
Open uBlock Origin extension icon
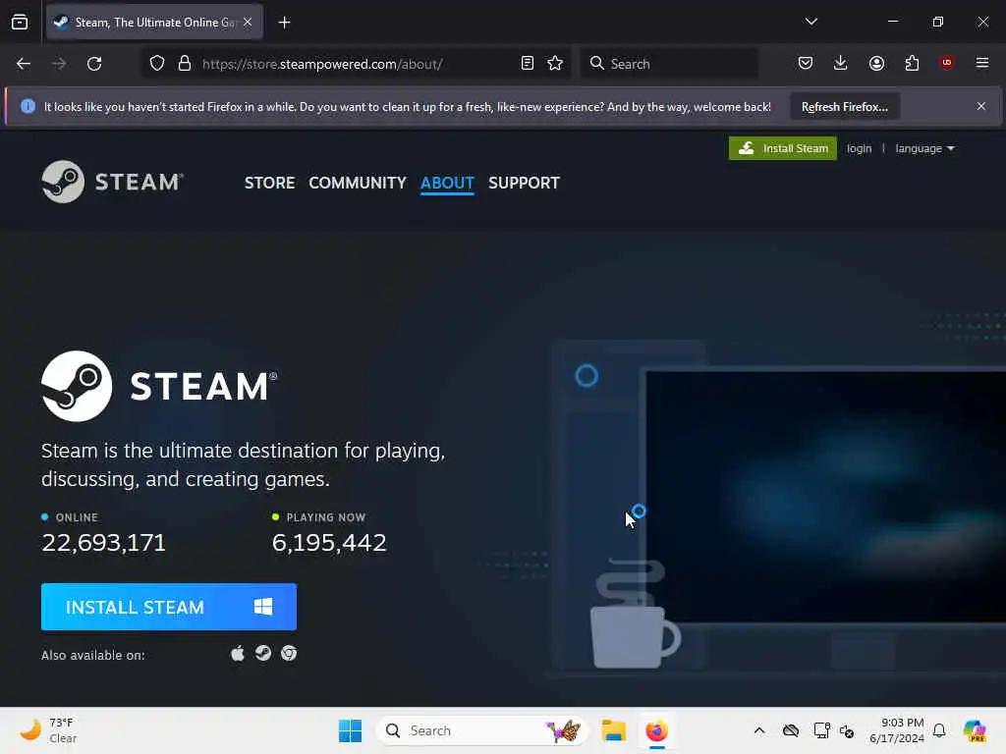(x=947, y=63)
